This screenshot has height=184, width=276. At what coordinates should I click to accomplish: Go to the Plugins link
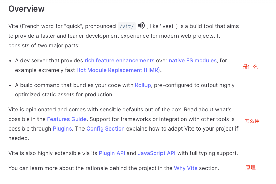[x=62, y=128]
